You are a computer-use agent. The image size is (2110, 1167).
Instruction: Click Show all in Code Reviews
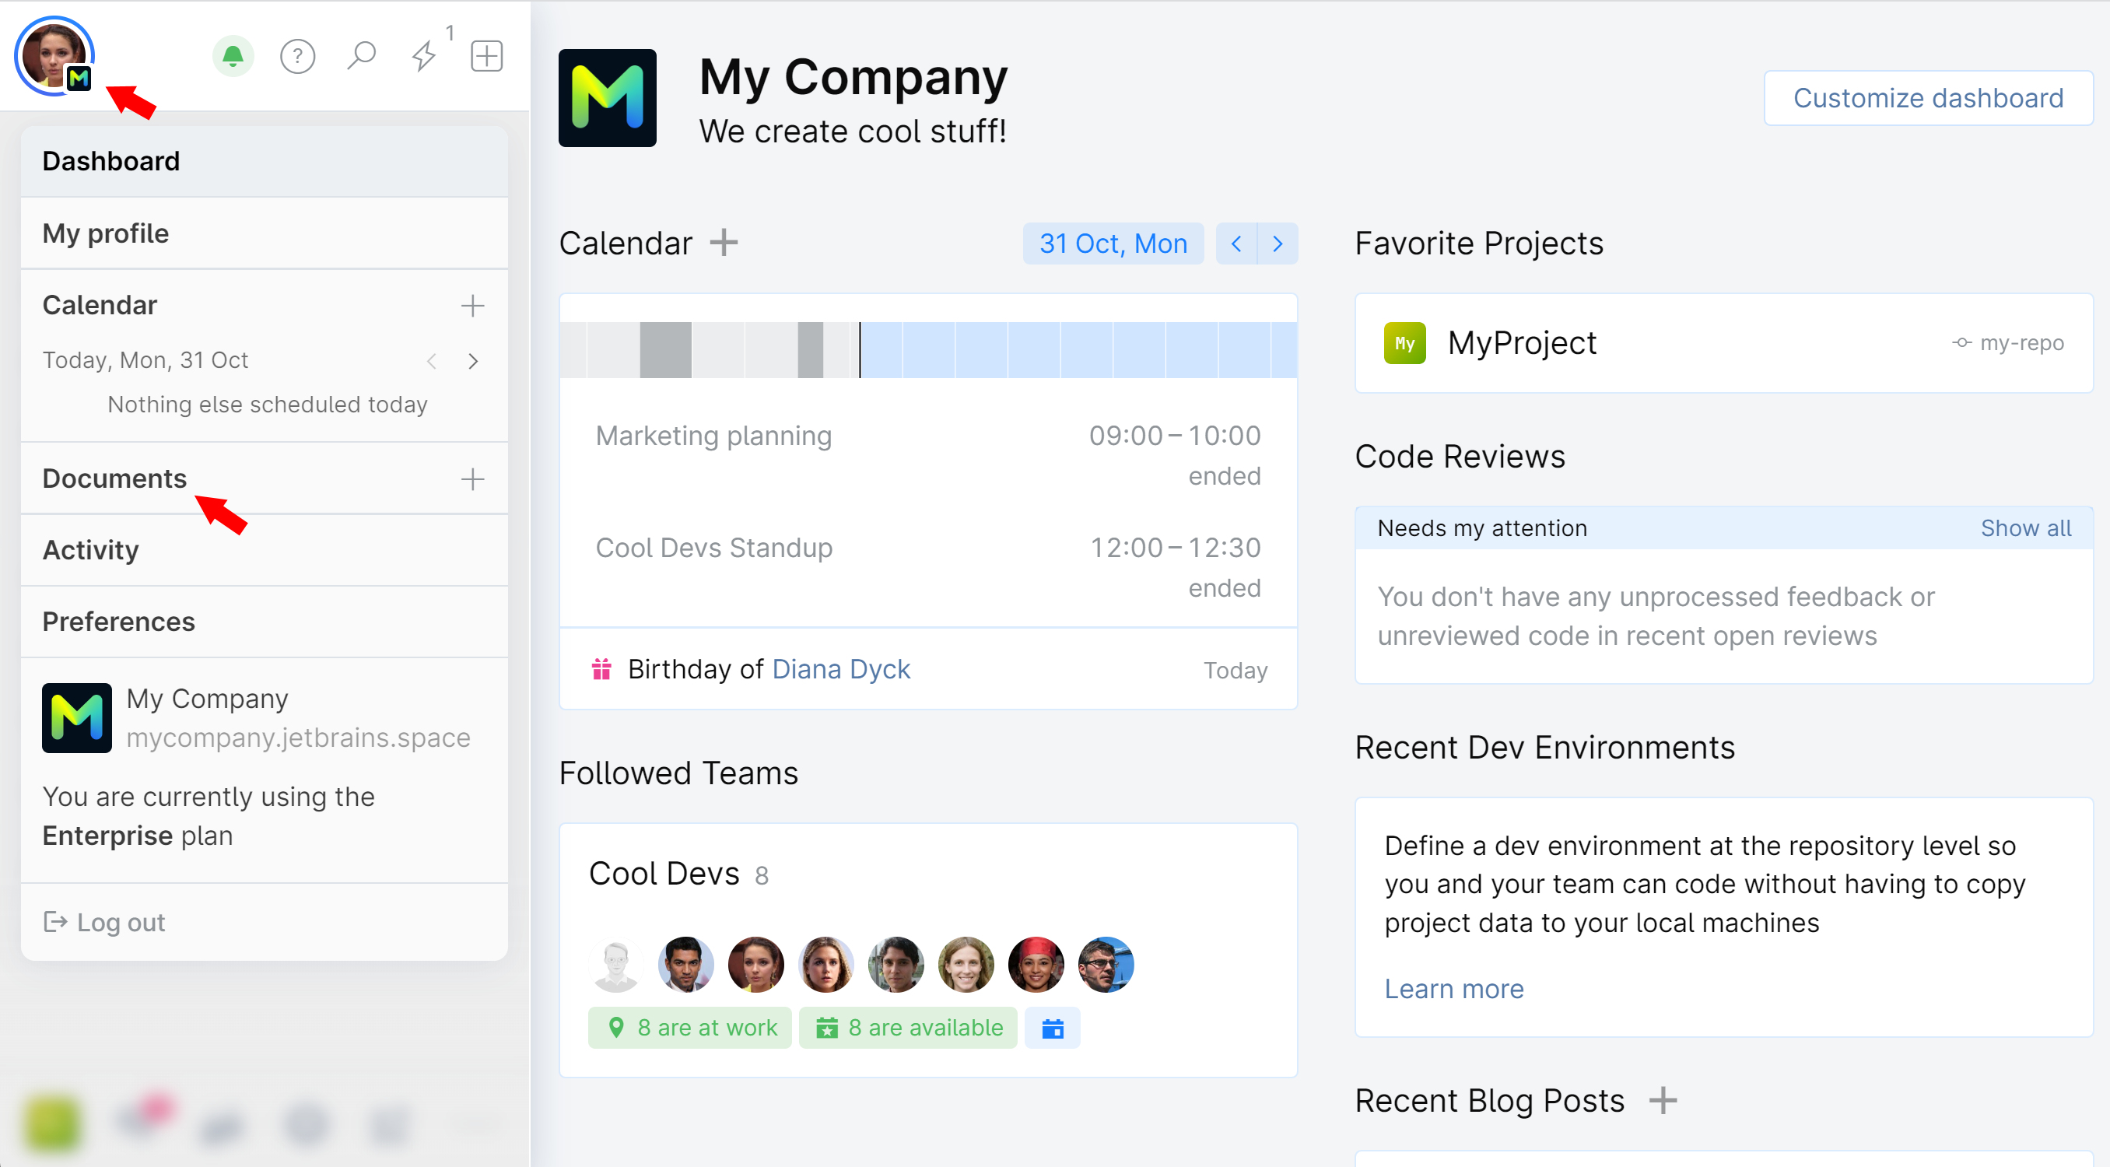(x=2025, y=528)
